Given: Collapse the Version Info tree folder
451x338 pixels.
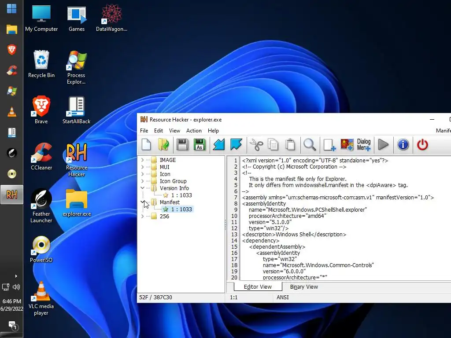Looking at the screenshot, I should pyautogui.click(x=142, y=188).
